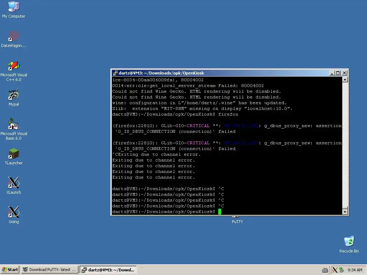Close the PuTTY terminal window

pyautogui.click(x=344, y=73)
